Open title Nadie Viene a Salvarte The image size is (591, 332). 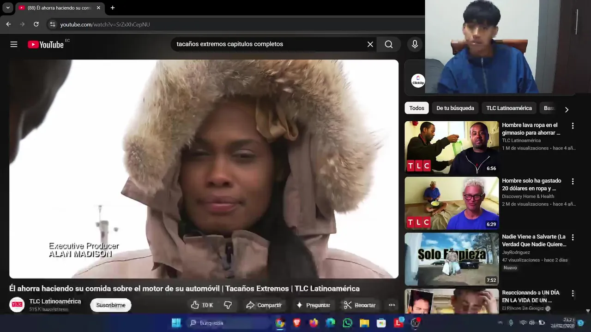[534, 241]
